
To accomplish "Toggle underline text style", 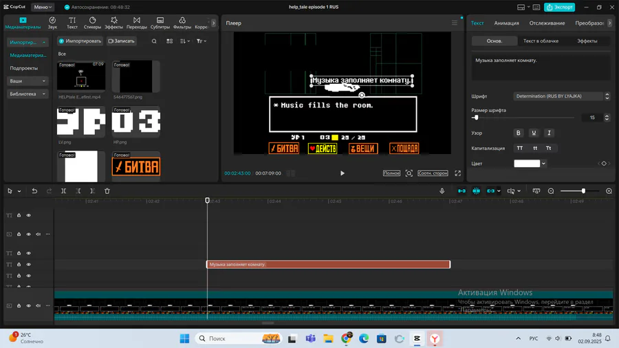I will click(x=534, y=133).
